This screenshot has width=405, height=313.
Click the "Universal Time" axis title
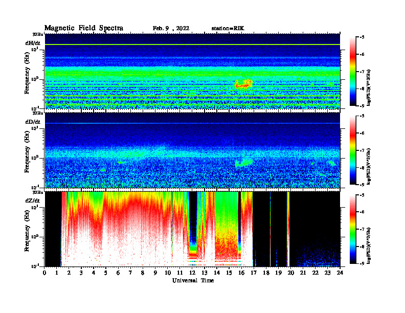coord(193,280)
